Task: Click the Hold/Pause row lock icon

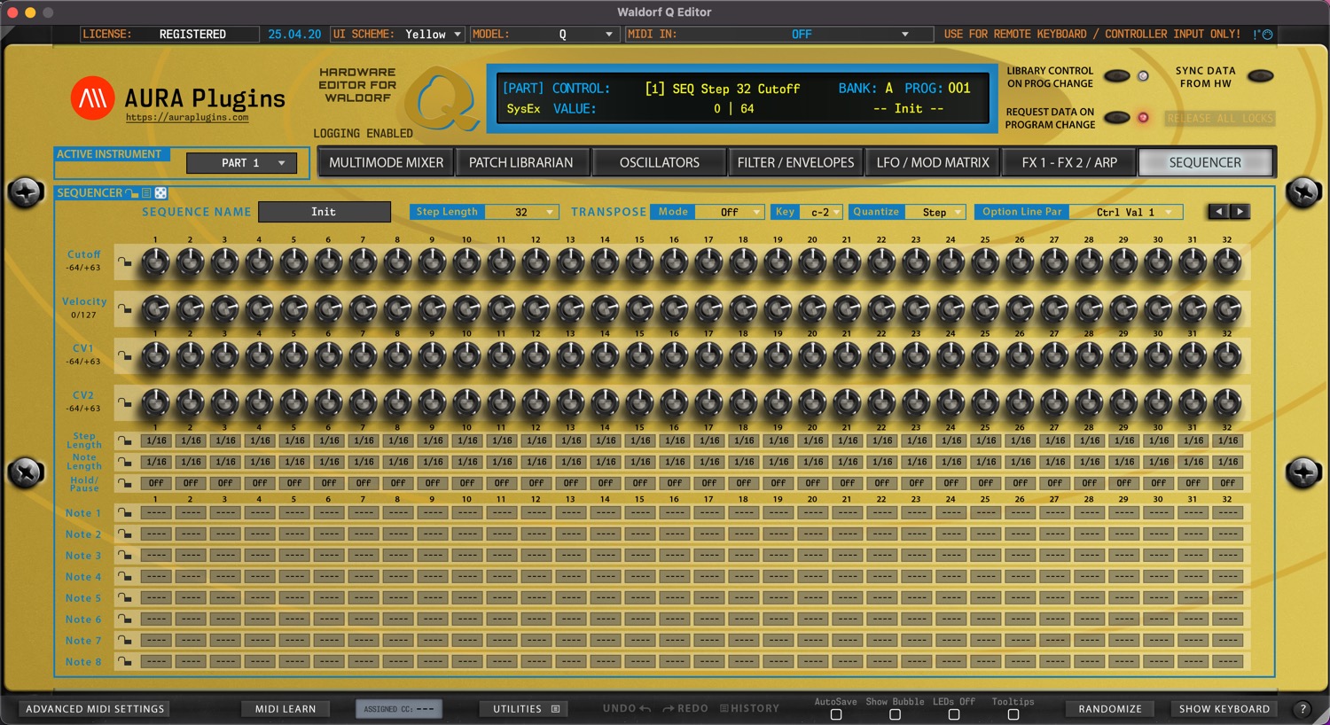Action: pos(125,483)
